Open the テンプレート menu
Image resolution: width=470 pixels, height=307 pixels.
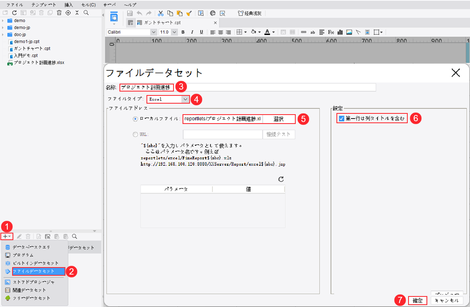point(43,5)
